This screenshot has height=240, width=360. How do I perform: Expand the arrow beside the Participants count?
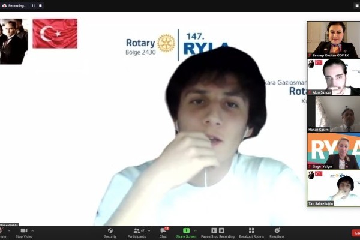(x=149, y=230)
